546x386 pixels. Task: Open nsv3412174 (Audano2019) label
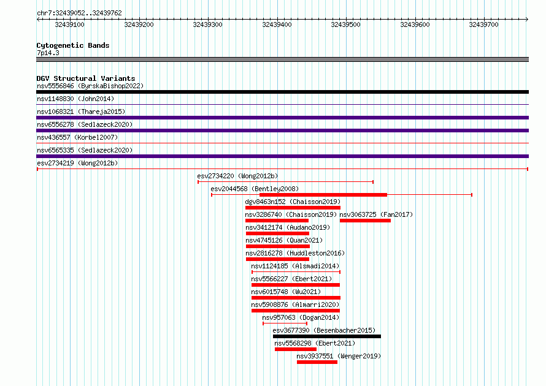(288, 227)
